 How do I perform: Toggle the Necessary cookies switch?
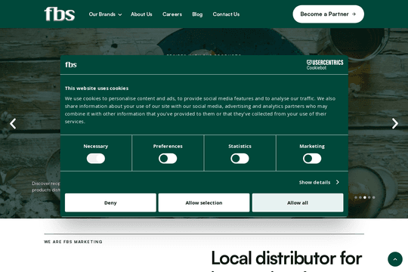[96, 159]
